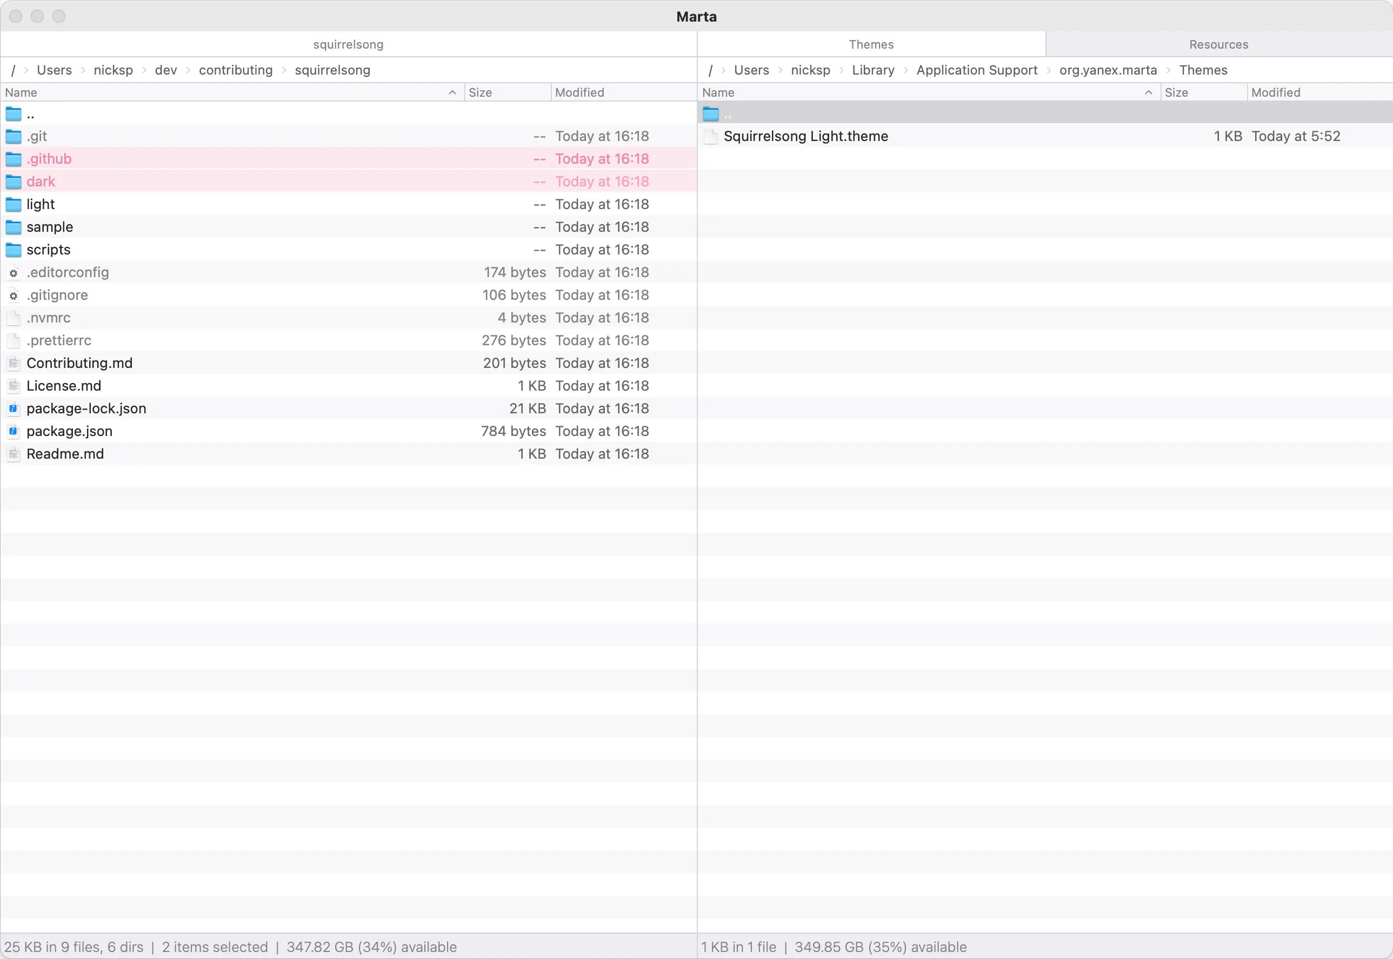Click the gear icon beside .gitignore
The height and width of the screenshot is (959, 1393).
coord(13,295)
